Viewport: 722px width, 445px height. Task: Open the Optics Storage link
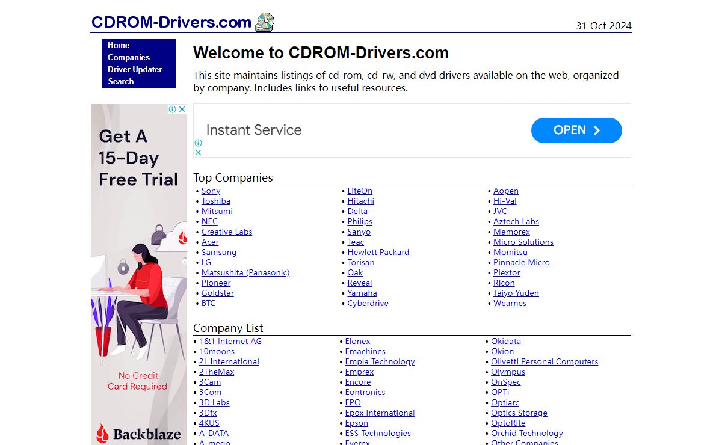coord(519,413)
